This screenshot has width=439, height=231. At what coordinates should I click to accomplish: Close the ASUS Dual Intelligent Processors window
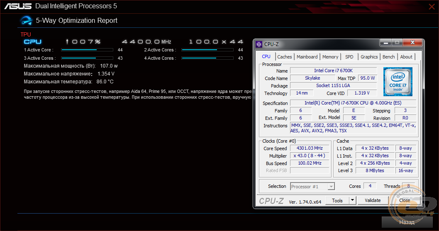coord(432,7)
